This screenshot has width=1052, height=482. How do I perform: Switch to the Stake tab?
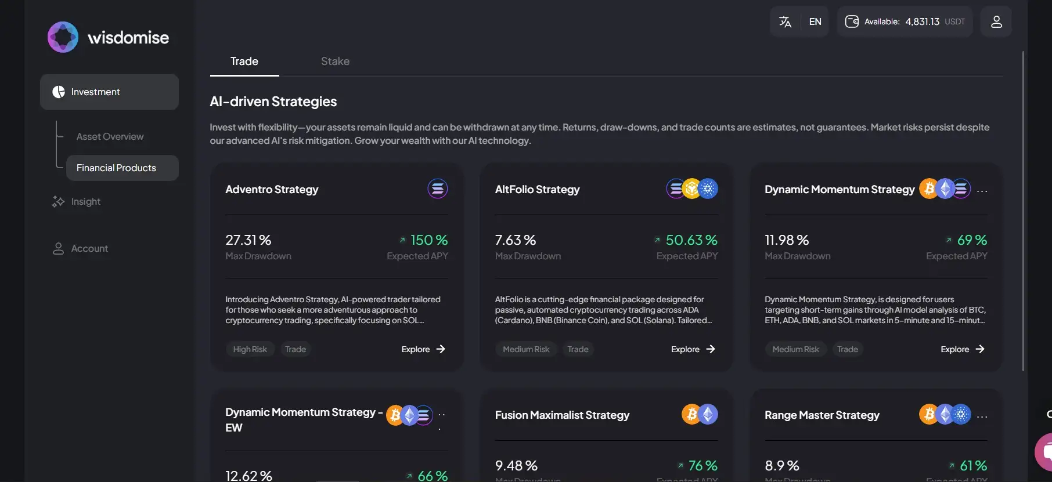click(x=335, y=61)
